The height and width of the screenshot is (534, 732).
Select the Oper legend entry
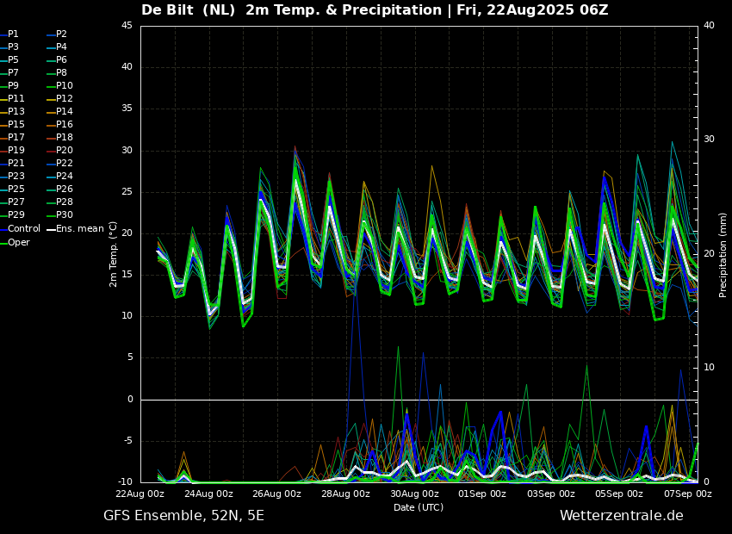pyautogui.click(x=15, y=242)
